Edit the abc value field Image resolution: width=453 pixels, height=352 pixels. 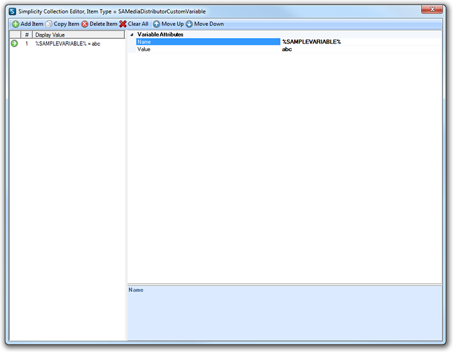(x=361, y=50)
